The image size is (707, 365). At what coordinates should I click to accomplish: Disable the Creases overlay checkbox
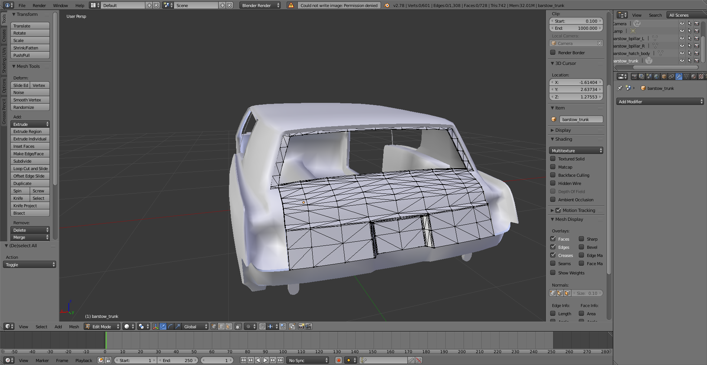pos(553,255)
